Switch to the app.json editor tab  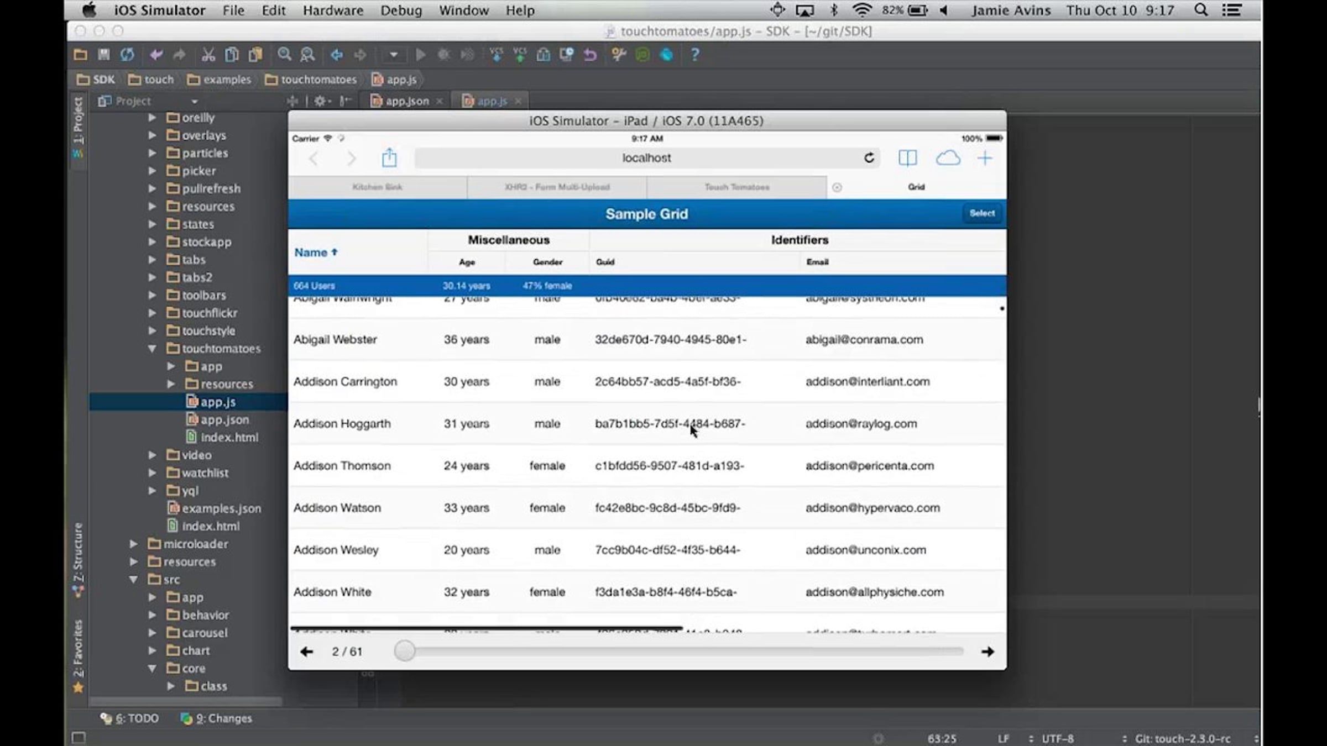pos(406,101)
